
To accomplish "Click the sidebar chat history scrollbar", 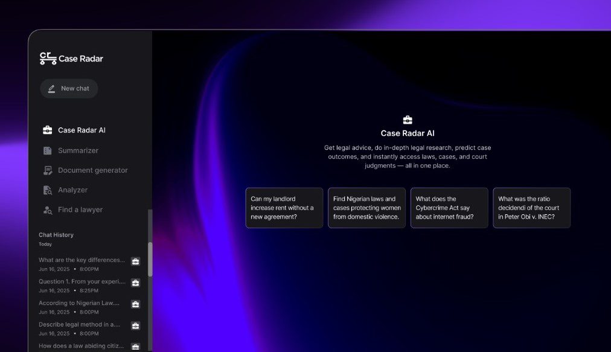I will 150,260.
